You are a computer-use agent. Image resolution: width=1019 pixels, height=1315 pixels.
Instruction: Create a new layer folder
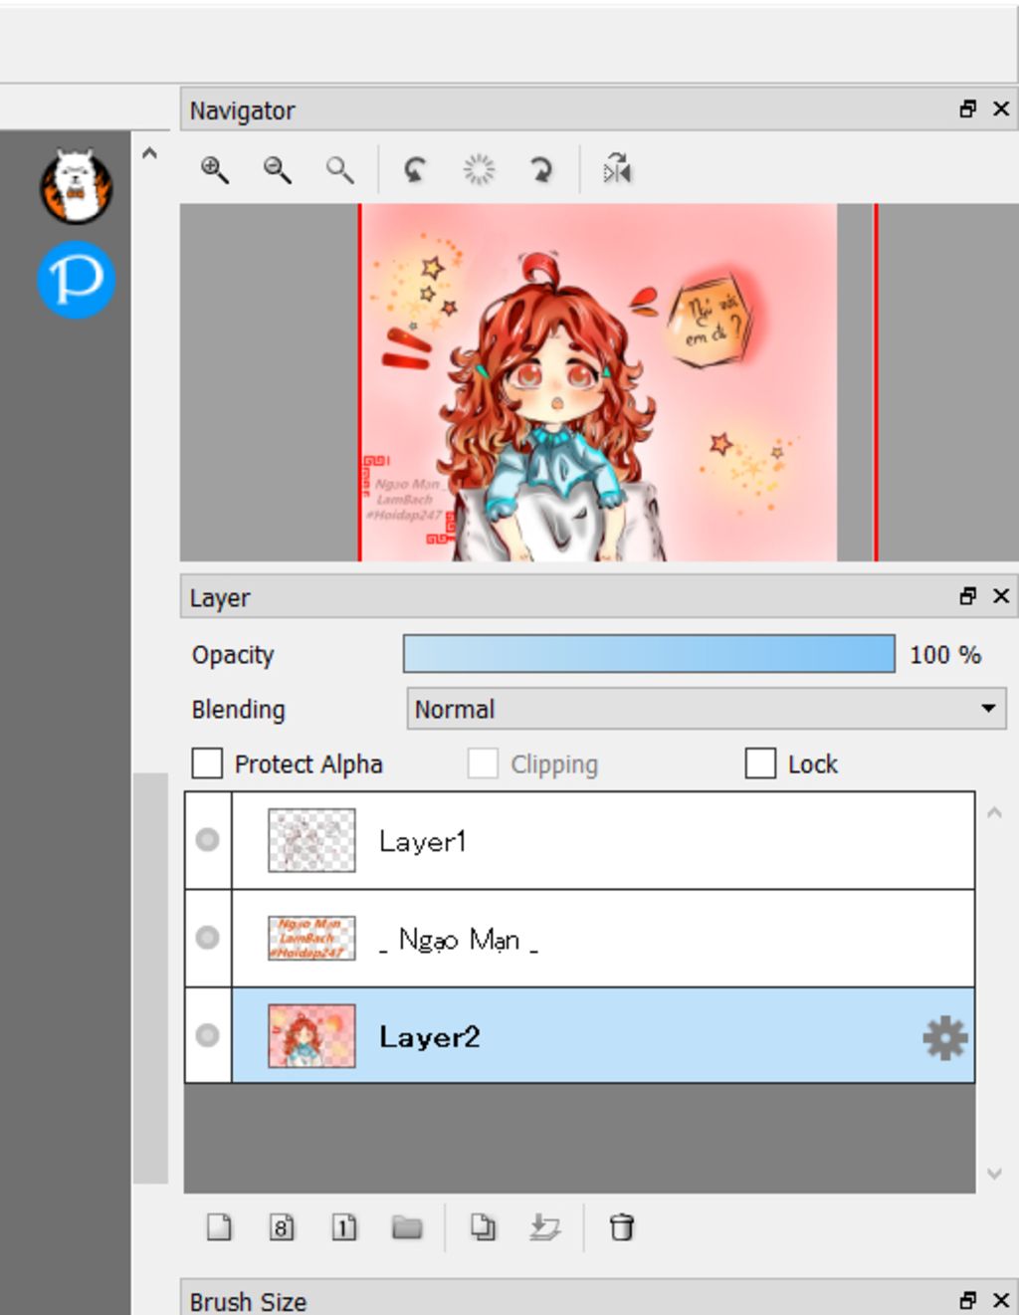click(x=407, y=1227)
